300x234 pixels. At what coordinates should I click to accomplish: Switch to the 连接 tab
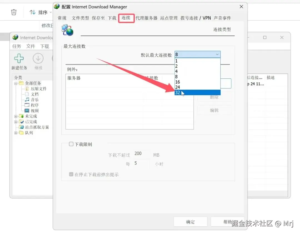coord(126,18)
